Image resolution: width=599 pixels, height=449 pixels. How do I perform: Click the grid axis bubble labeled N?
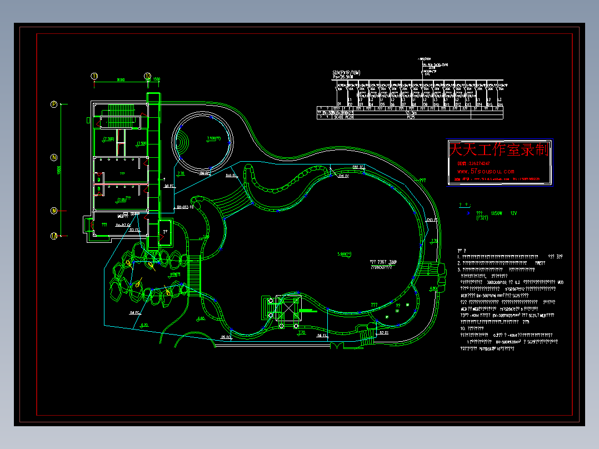(x=54, y=157)
